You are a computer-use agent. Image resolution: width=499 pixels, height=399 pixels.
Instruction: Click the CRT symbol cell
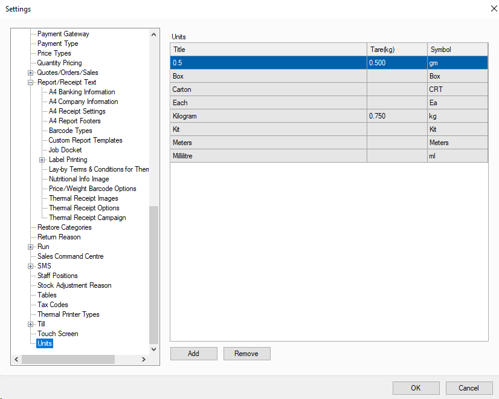[458, 89]
